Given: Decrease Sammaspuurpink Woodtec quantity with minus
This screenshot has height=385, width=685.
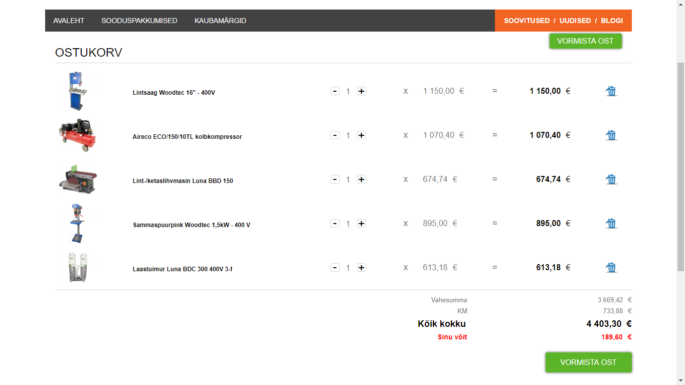Looking at the screenshot, I should 335,224.
